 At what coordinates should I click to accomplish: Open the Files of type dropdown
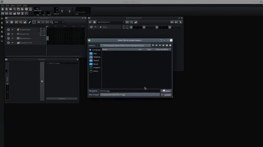[x=130, y=95]
